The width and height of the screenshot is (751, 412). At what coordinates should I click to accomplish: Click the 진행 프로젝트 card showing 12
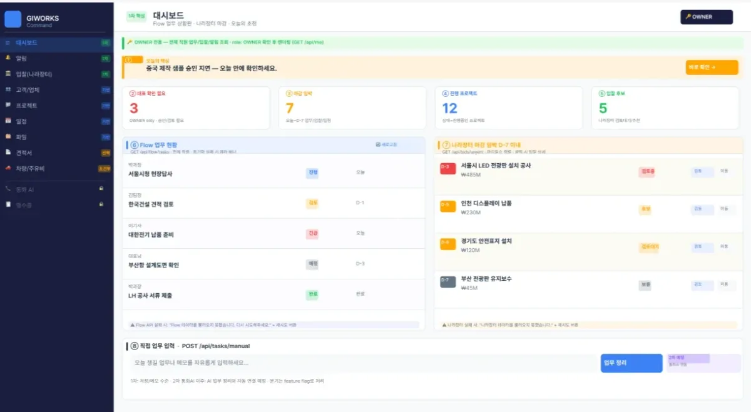(509, 108)
